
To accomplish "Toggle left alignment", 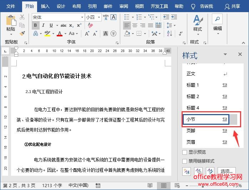I will [x=127, y=25].
